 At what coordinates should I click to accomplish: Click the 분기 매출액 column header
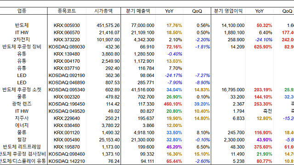coord(138,11)
